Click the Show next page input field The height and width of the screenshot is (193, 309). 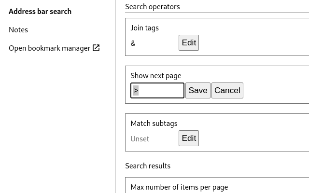[x=159, y=91]
